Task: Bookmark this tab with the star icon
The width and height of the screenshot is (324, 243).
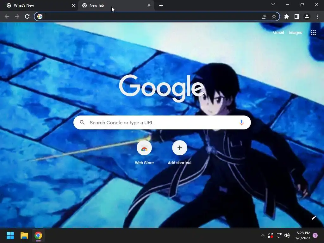Action: (274, 16)
